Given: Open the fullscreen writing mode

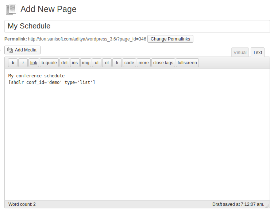Looking at the screenshot, I should [187, 63].
